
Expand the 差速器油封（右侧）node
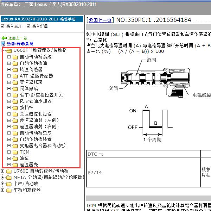[9, 126]
